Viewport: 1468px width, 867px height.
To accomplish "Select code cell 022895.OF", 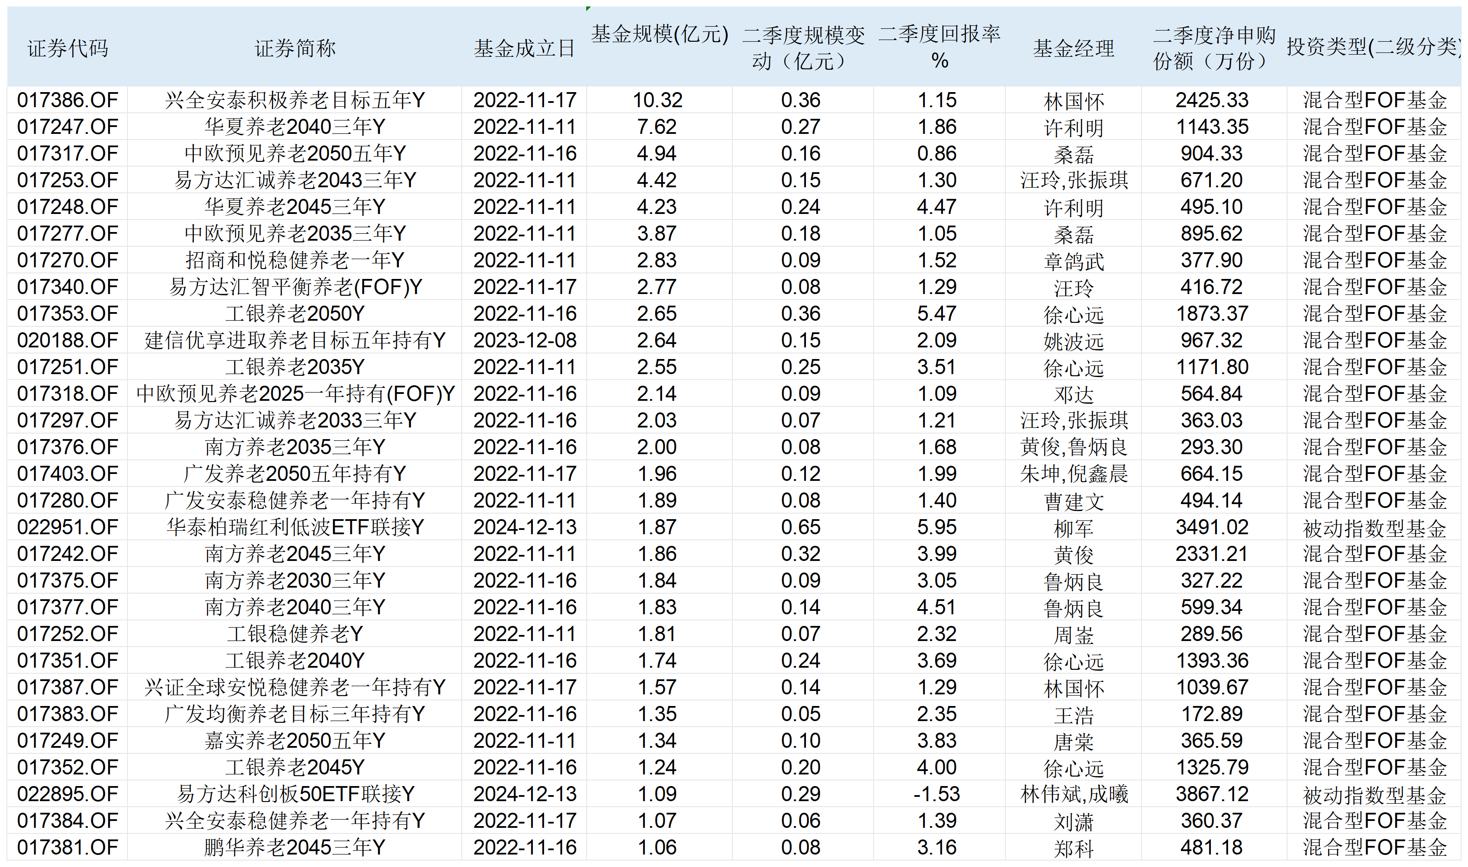I will tap(68, 794).
